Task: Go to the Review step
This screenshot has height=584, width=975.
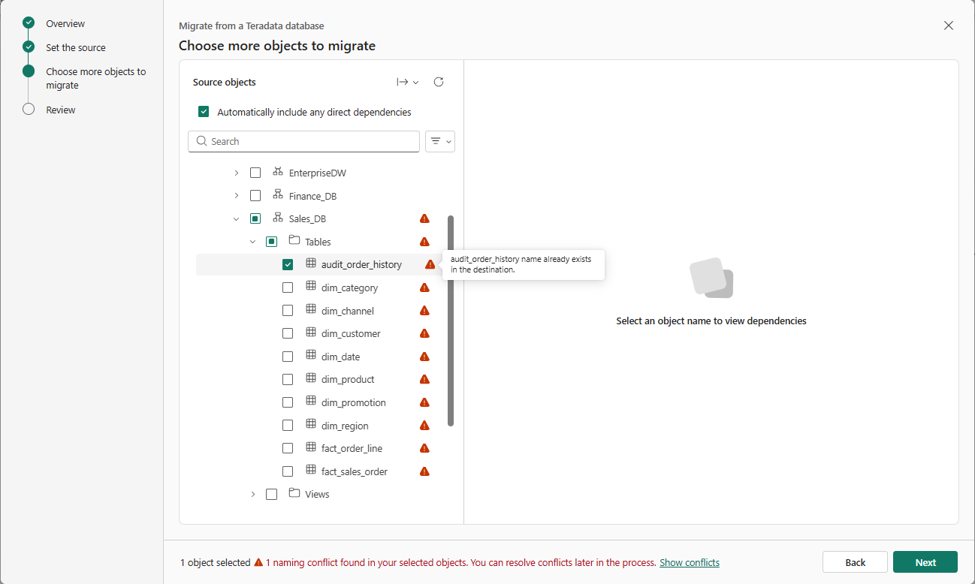Action: coord(61,110)
